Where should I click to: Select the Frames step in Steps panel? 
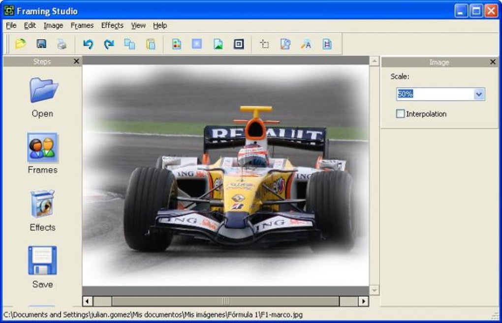click(x=43, y=153)
